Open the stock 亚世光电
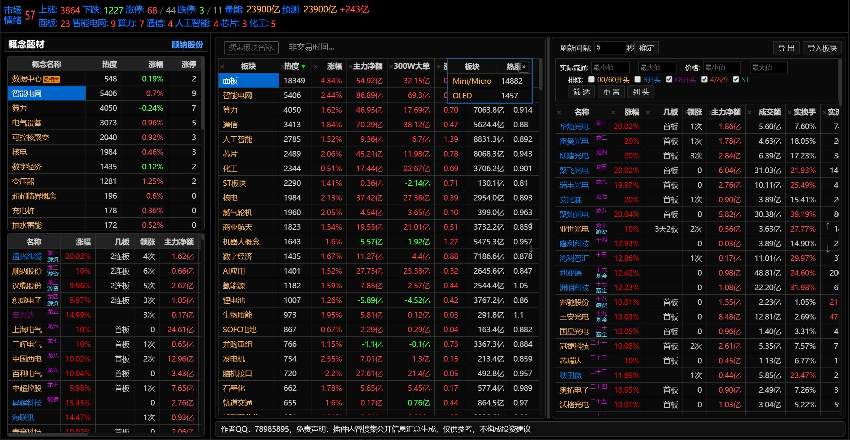The width and height of the screenshot is (850, 440). tap(574, 229)
